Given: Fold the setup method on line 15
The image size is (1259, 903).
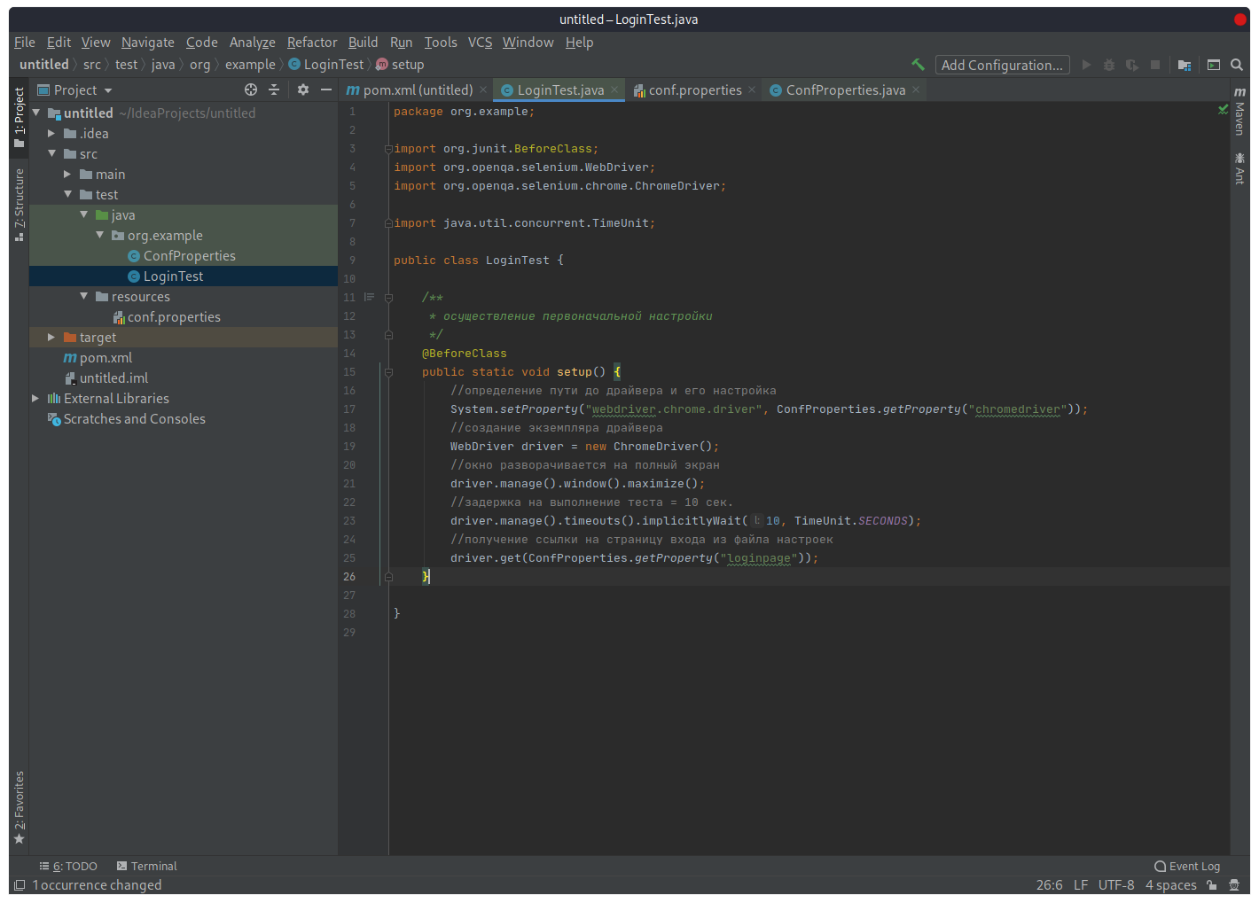Looking at the screenshot, I should click(388, 372).
